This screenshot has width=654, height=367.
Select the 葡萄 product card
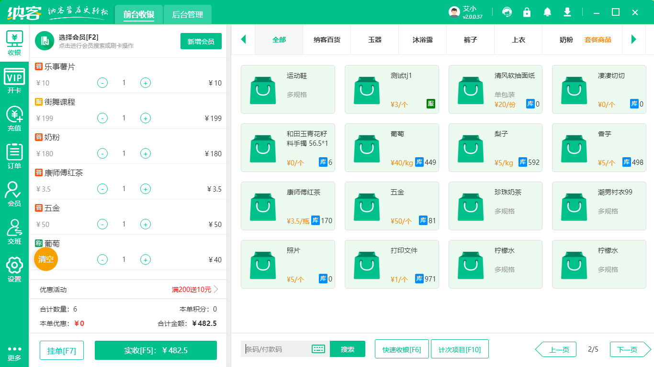click(x=392, y=148)
